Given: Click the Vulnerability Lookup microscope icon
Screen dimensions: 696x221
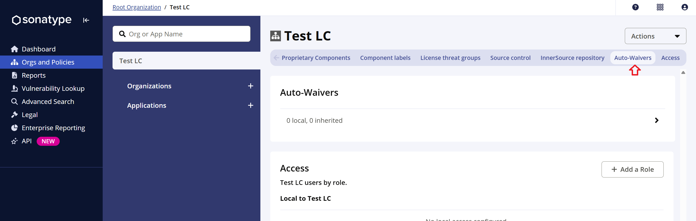Looking at the screenshot, I should (x=15, y=88).
